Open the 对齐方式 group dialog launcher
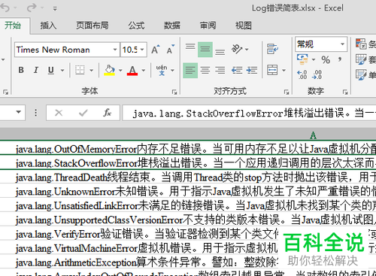The image size is (376, 276). [x=287, y=93]
